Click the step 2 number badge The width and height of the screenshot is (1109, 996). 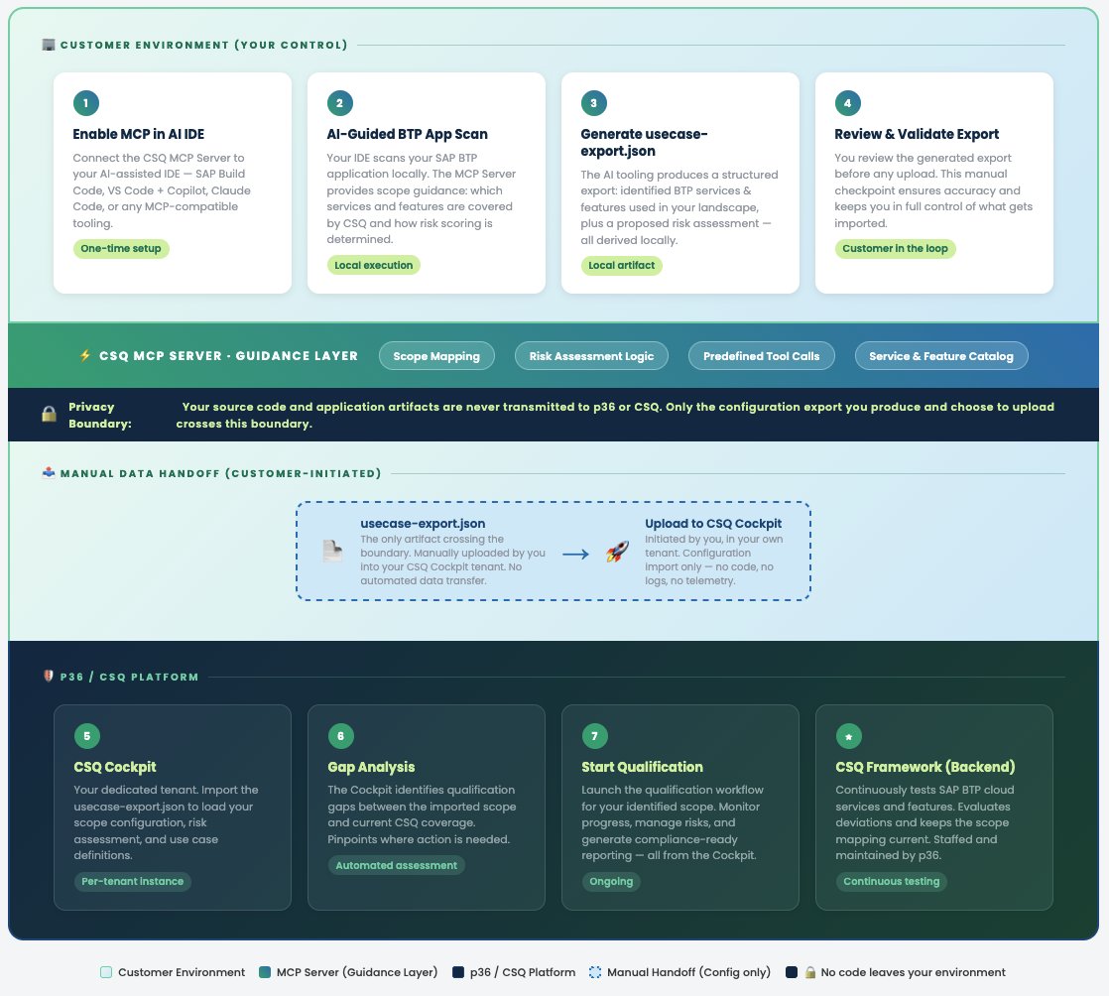coord(340,103)
